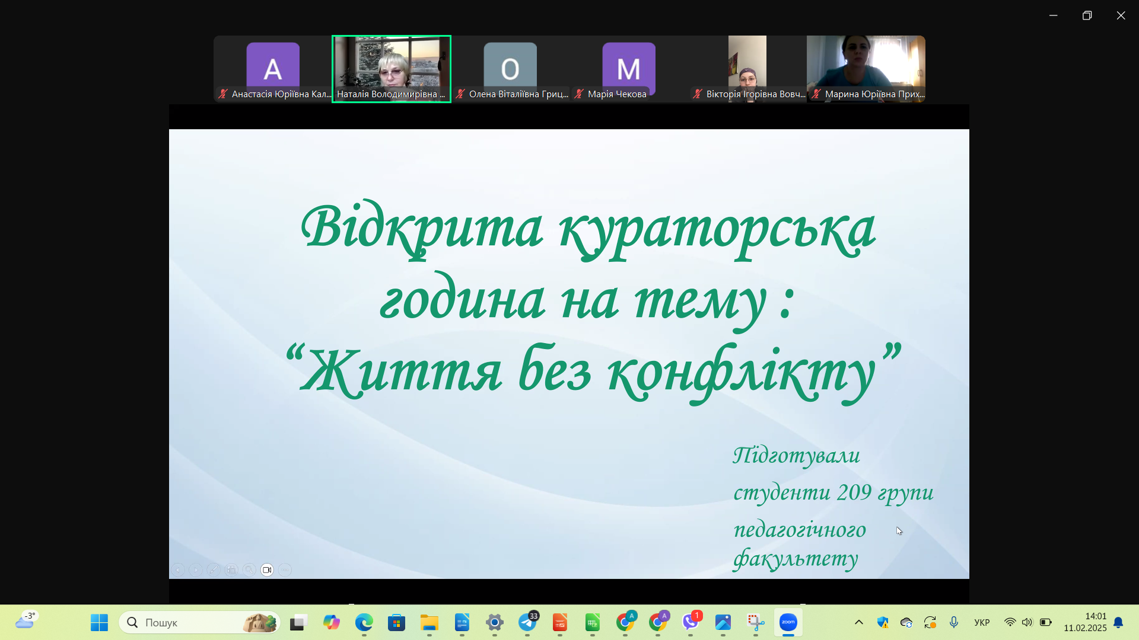Screen dimensions: 1139x640
Task: Open the three-dots more options on slide
Action: (285, 570)
